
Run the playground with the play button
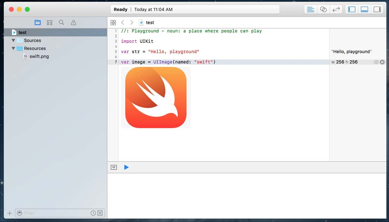click(x=126, y=167)
